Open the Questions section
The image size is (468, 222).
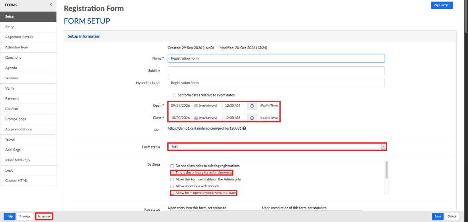(x=28, y=58)
